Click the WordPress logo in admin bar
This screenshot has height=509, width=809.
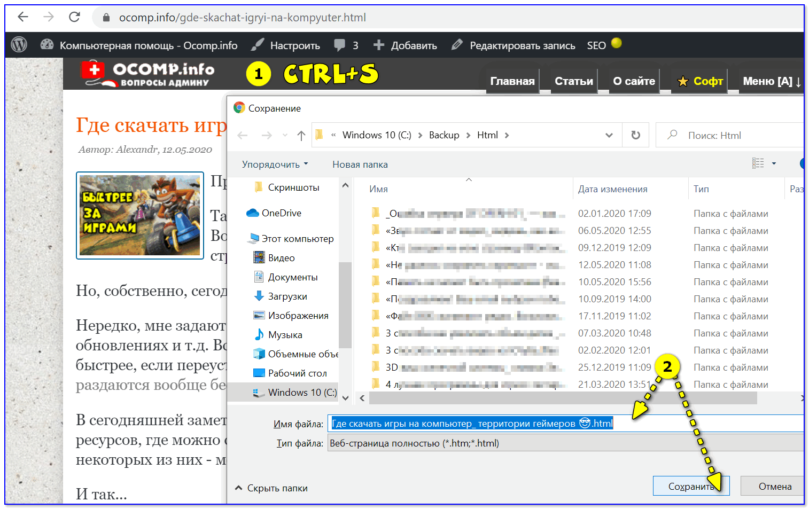tap(19, 45)
